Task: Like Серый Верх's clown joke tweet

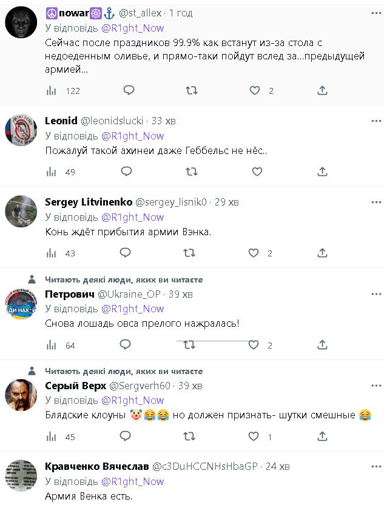Action: 255,436
